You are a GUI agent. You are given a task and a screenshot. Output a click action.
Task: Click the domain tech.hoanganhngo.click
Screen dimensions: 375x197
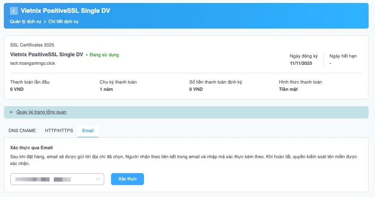(32, 63)
